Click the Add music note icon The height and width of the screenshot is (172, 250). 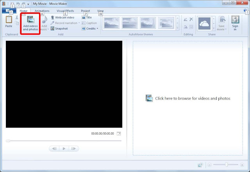(x=45, y=20)
